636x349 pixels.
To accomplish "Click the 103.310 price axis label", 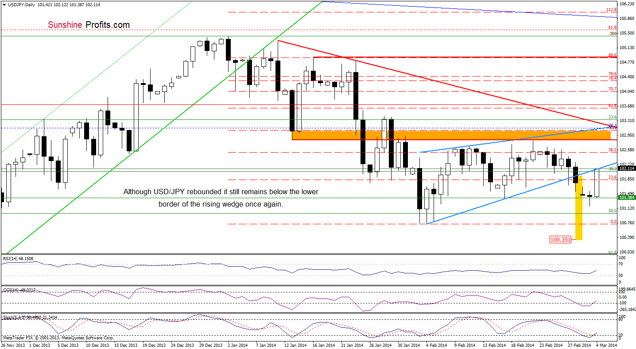I will (627, 120).
